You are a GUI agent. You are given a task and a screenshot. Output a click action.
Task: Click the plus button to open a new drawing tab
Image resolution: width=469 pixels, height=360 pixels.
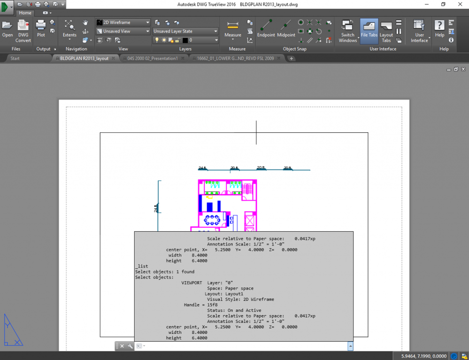pos(292,58)
